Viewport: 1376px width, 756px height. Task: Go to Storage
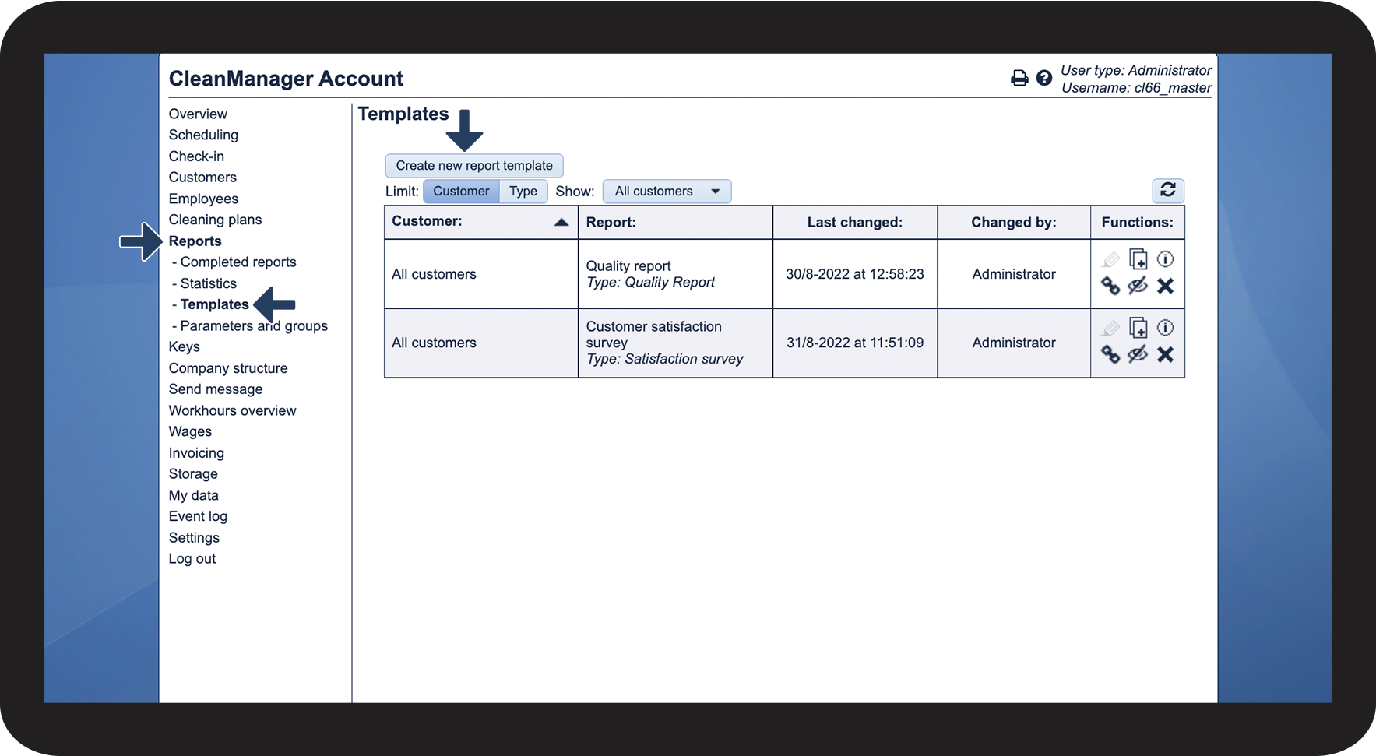pos(193,474)
